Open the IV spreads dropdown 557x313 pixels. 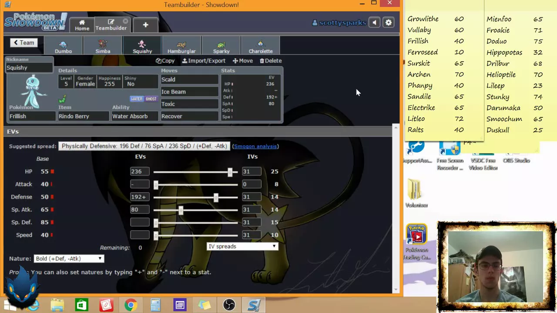coord(242,246)
